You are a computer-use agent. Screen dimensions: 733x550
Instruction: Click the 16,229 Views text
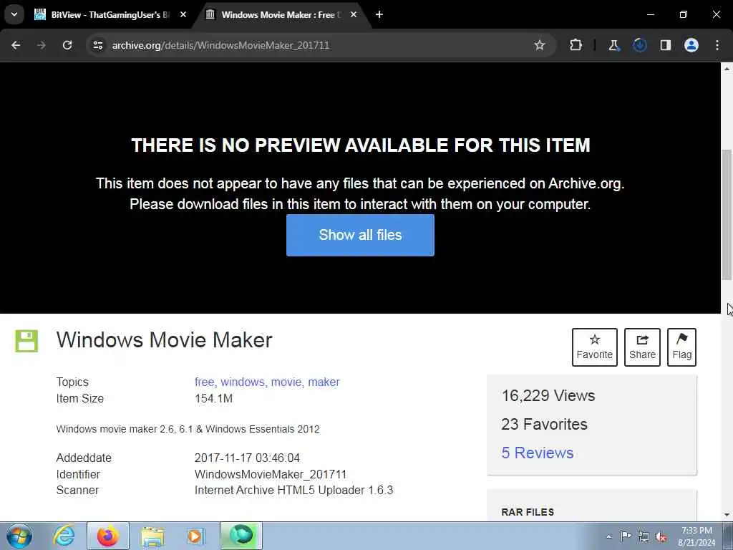tap(548, 395)
